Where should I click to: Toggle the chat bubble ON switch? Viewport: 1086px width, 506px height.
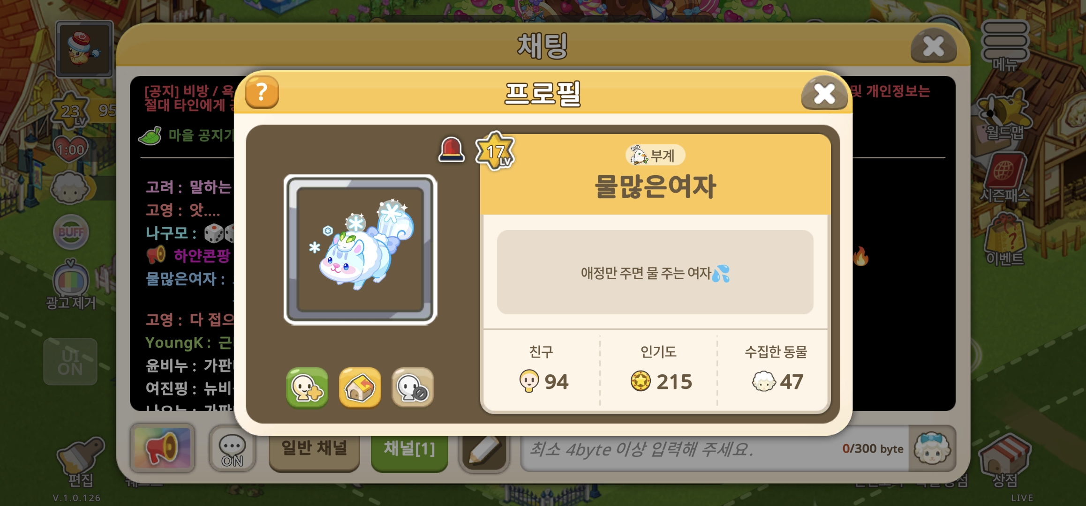(232, 449)
